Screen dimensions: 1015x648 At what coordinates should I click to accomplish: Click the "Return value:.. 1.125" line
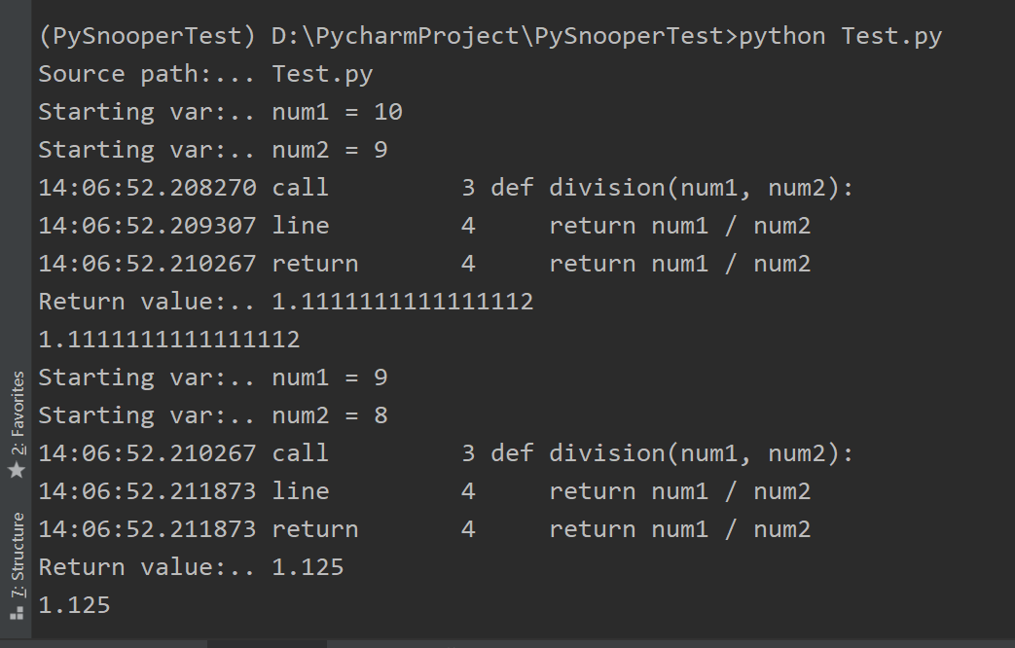pyautogui.click(x=191, y=567)
